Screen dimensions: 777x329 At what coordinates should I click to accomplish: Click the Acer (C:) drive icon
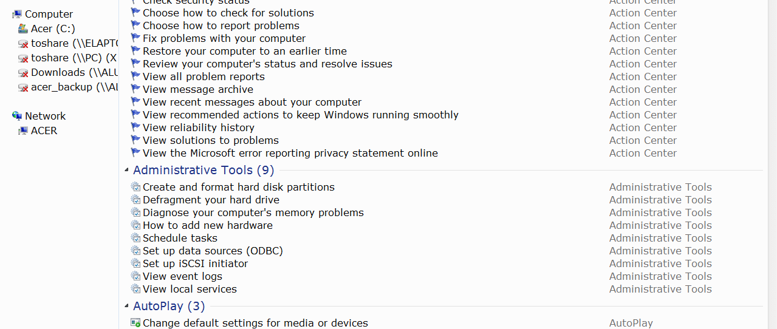23,29
